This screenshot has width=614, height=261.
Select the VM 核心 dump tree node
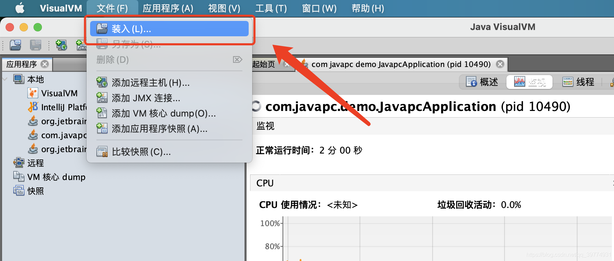coord(56,177)
